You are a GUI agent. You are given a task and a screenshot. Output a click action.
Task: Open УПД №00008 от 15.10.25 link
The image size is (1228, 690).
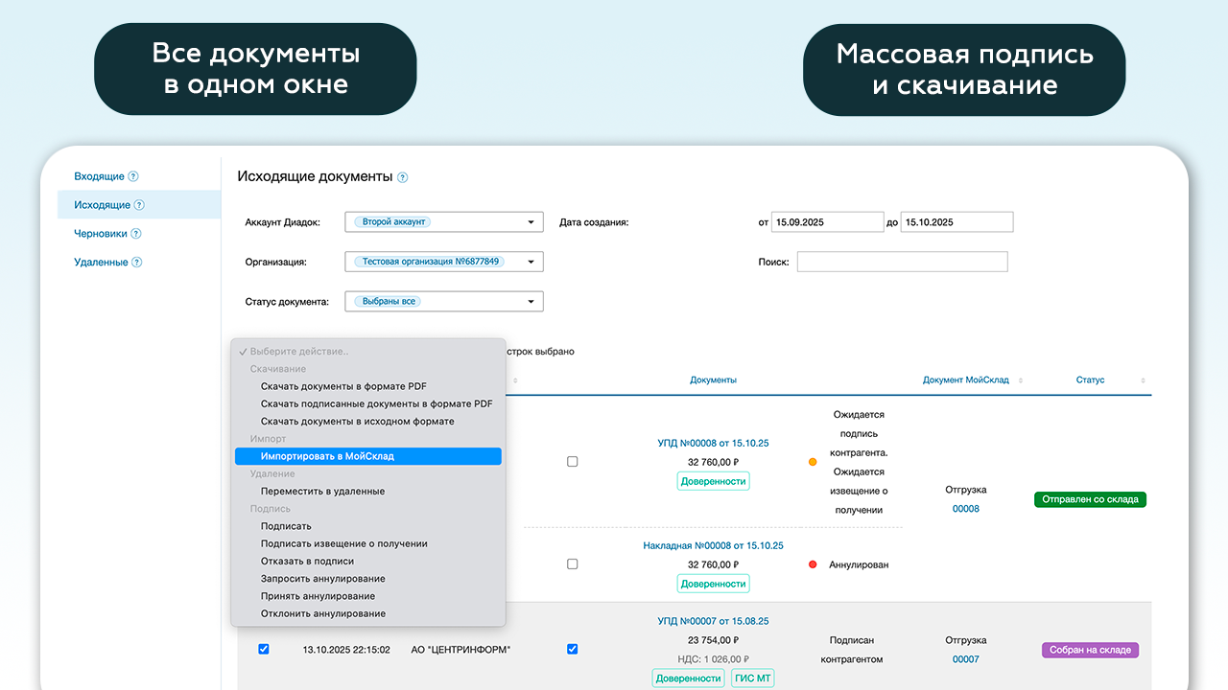713,443
